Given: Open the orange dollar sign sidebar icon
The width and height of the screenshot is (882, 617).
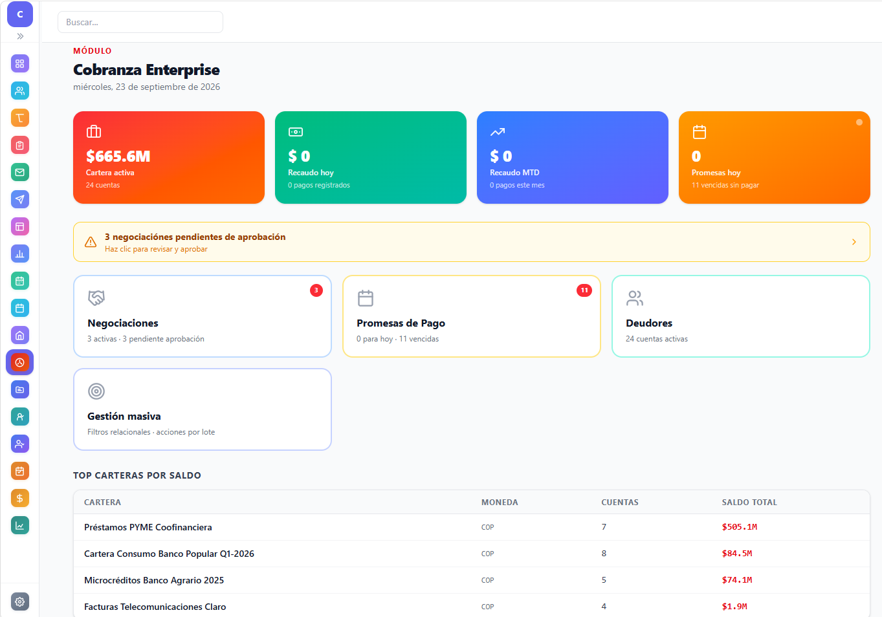Looking at the screenshot, I should pyautogui.click(x=19, y=498).
